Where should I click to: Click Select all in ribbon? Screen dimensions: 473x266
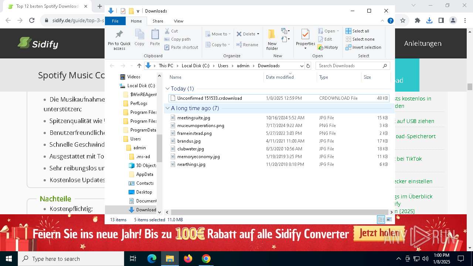coord(357,31)
